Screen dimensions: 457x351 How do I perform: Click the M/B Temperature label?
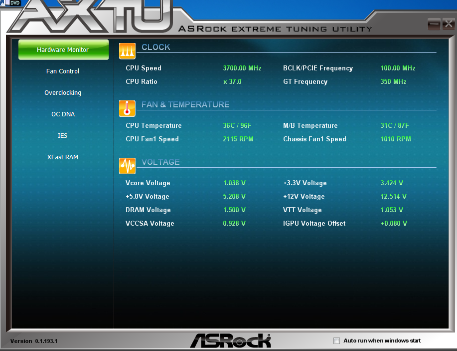coord(310,125)
